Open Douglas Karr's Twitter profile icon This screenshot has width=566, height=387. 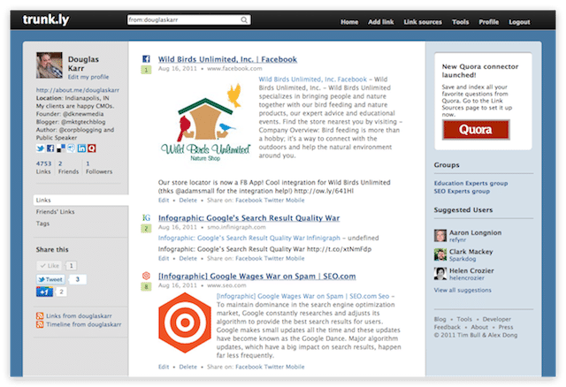pos(40,148)
